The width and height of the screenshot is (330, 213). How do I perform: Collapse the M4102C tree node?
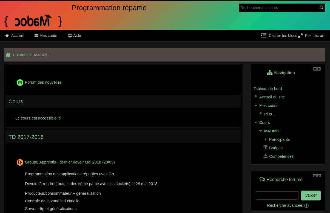coord(261,131)
